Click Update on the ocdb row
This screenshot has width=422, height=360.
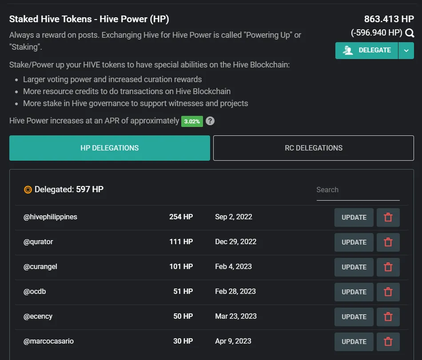click(354, 292)
